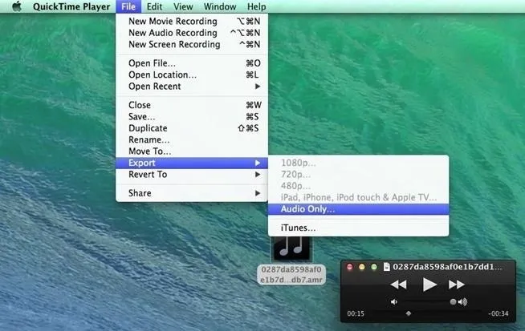Viewport: 525px width, 331px height.
Task: Choose Close in the File menu
Action: tap(192, 105)
